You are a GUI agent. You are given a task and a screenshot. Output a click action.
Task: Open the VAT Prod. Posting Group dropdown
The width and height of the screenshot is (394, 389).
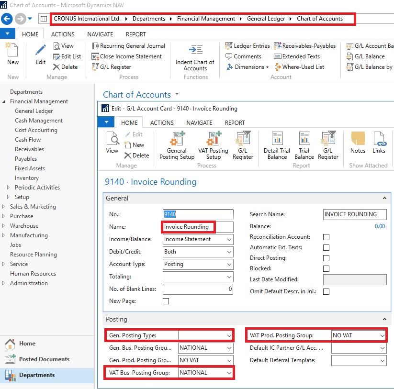pyautogui.click(x=382, y=335)
